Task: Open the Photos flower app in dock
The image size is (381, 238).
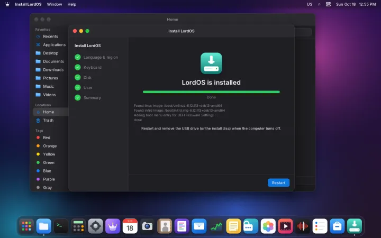Action: coord(268,226)
